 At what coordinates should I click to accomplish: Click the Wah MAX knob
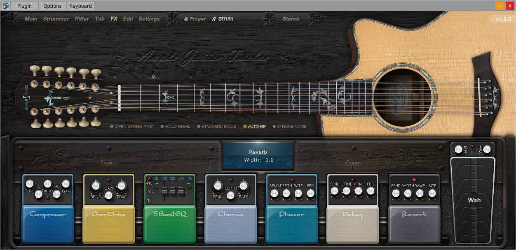tap(487, 150)
